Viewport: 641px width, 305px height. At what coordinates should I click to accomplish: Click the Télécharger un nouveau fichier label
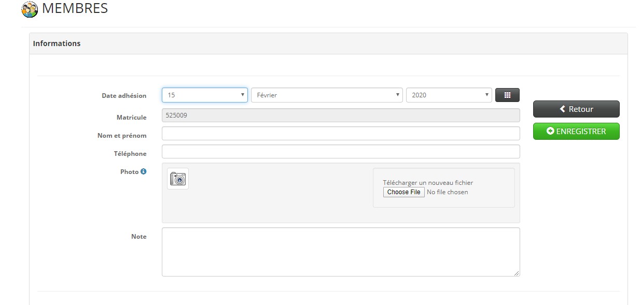point(428,183)
